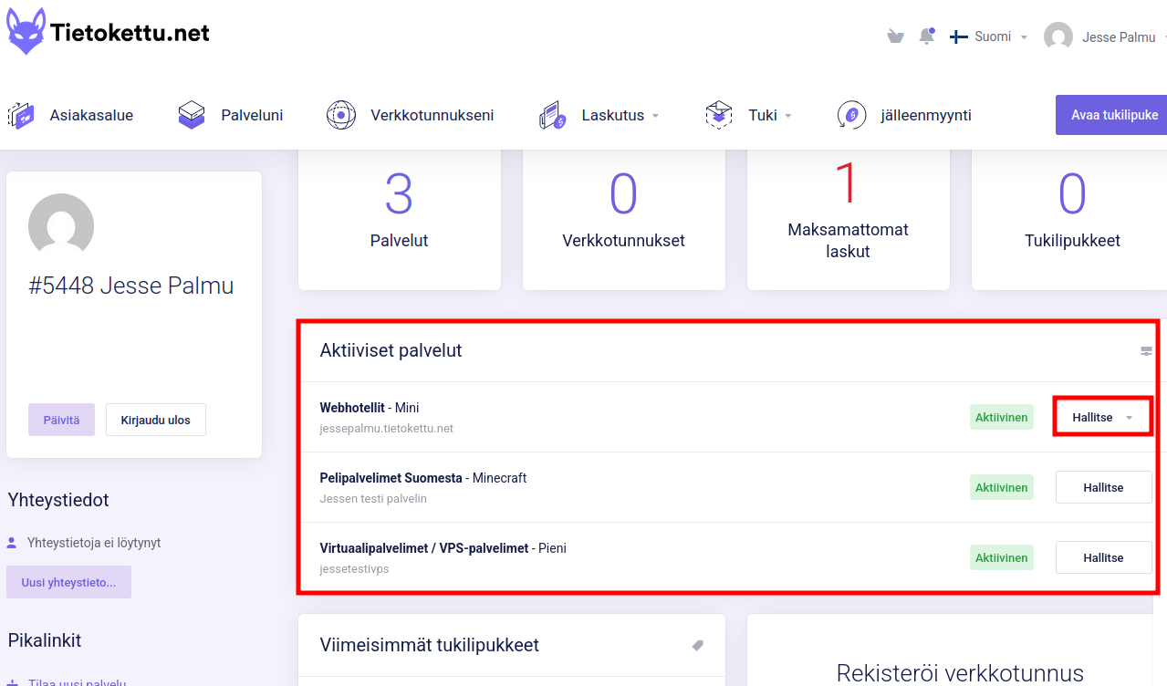Select the Pelipalvelimet Suomesta - Minecraft row
Image resolution: width=1167 pixels, height=686 pixels.
click(x=729, y=487)
